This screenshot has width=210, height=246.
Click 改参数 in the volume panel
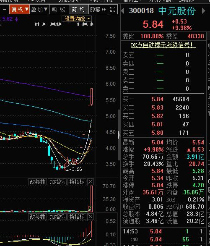(x=37, y=182)
